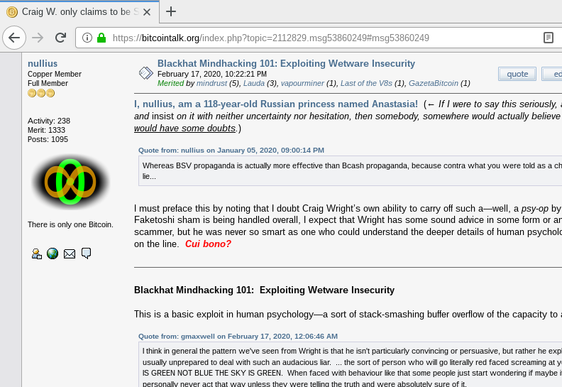Click the green padlock security icon
562x387 pixels.
point(101,38)
